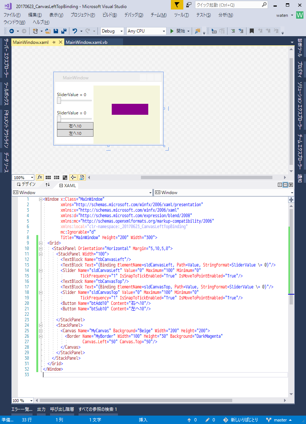
Task: Collapse the Window element on line 1
Action: (x=41, y=199)
